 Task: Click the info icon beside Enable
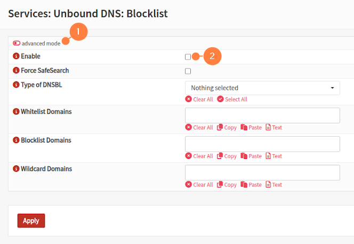click(16, 56)
